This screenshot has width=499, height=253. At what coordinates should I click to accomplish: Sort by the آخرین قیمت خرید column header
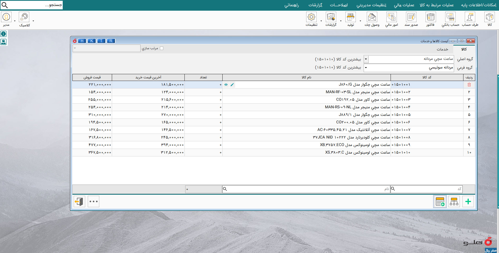[x=148, y=77]
